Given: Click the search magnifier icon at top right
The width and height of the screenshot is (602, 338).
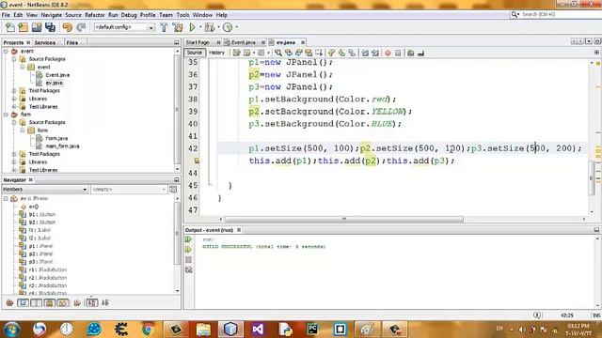Looking at the screenshot, I should coord(515,14).
